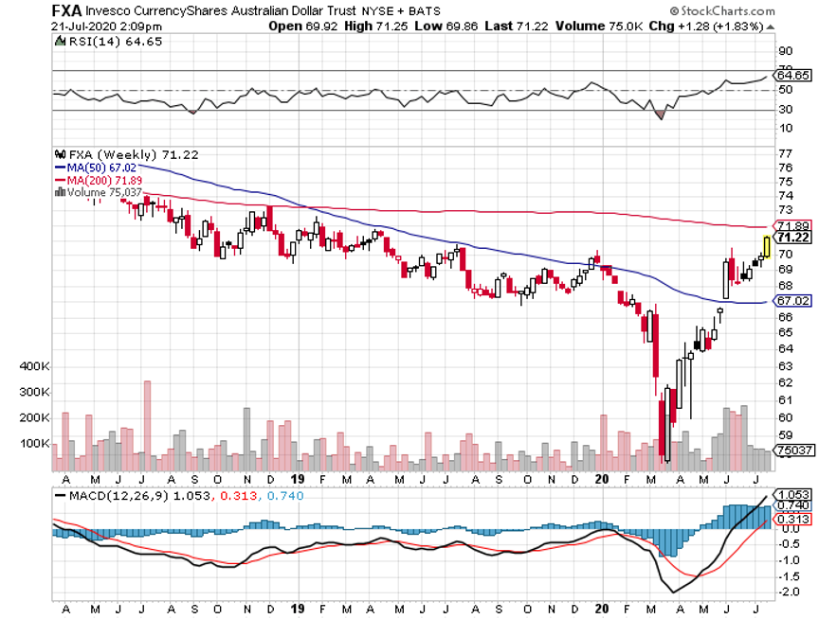
Task: Click the yellow latest weekly candlestick
Action: coord(767,247)
